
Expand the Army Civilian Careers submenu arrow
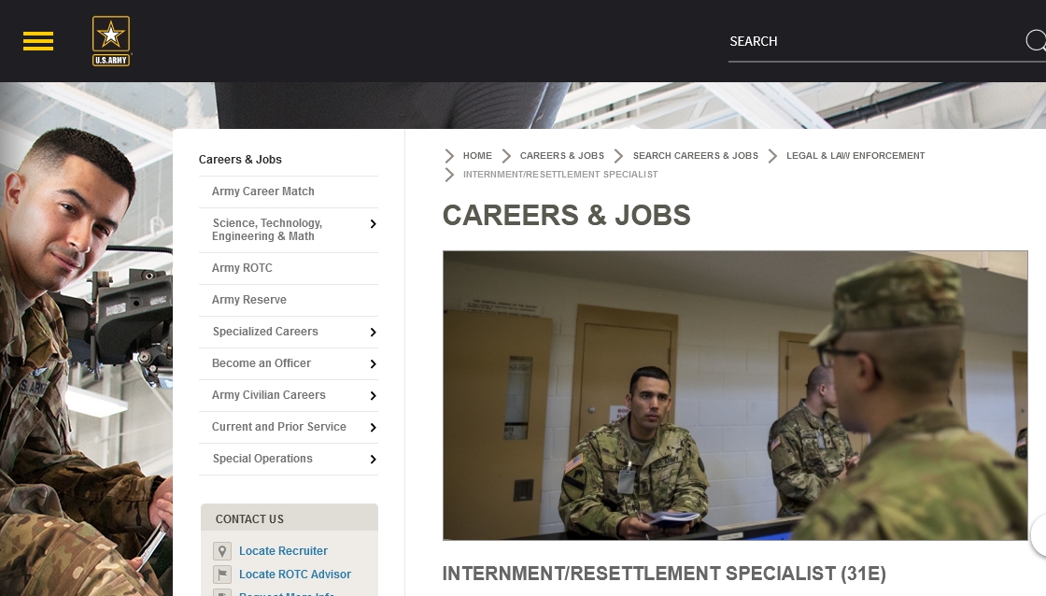(373, 396)
